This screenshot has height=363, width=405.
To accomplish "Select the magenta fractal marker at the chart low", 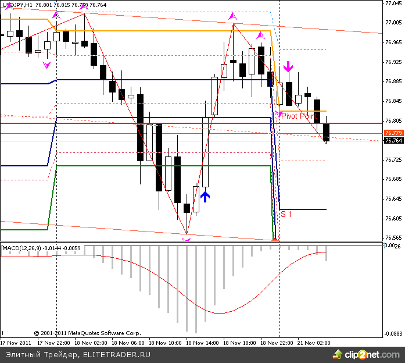I will [186, 237].
